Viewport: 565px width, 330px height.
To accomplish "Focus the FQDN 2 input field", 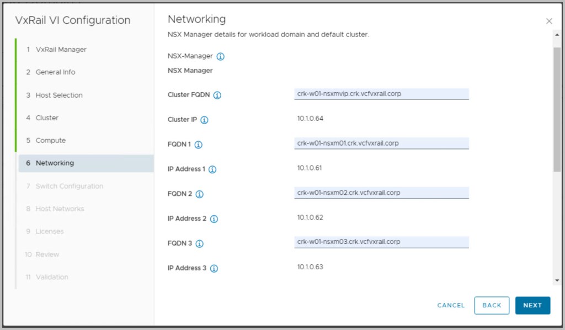I will (x=381, y=193).
